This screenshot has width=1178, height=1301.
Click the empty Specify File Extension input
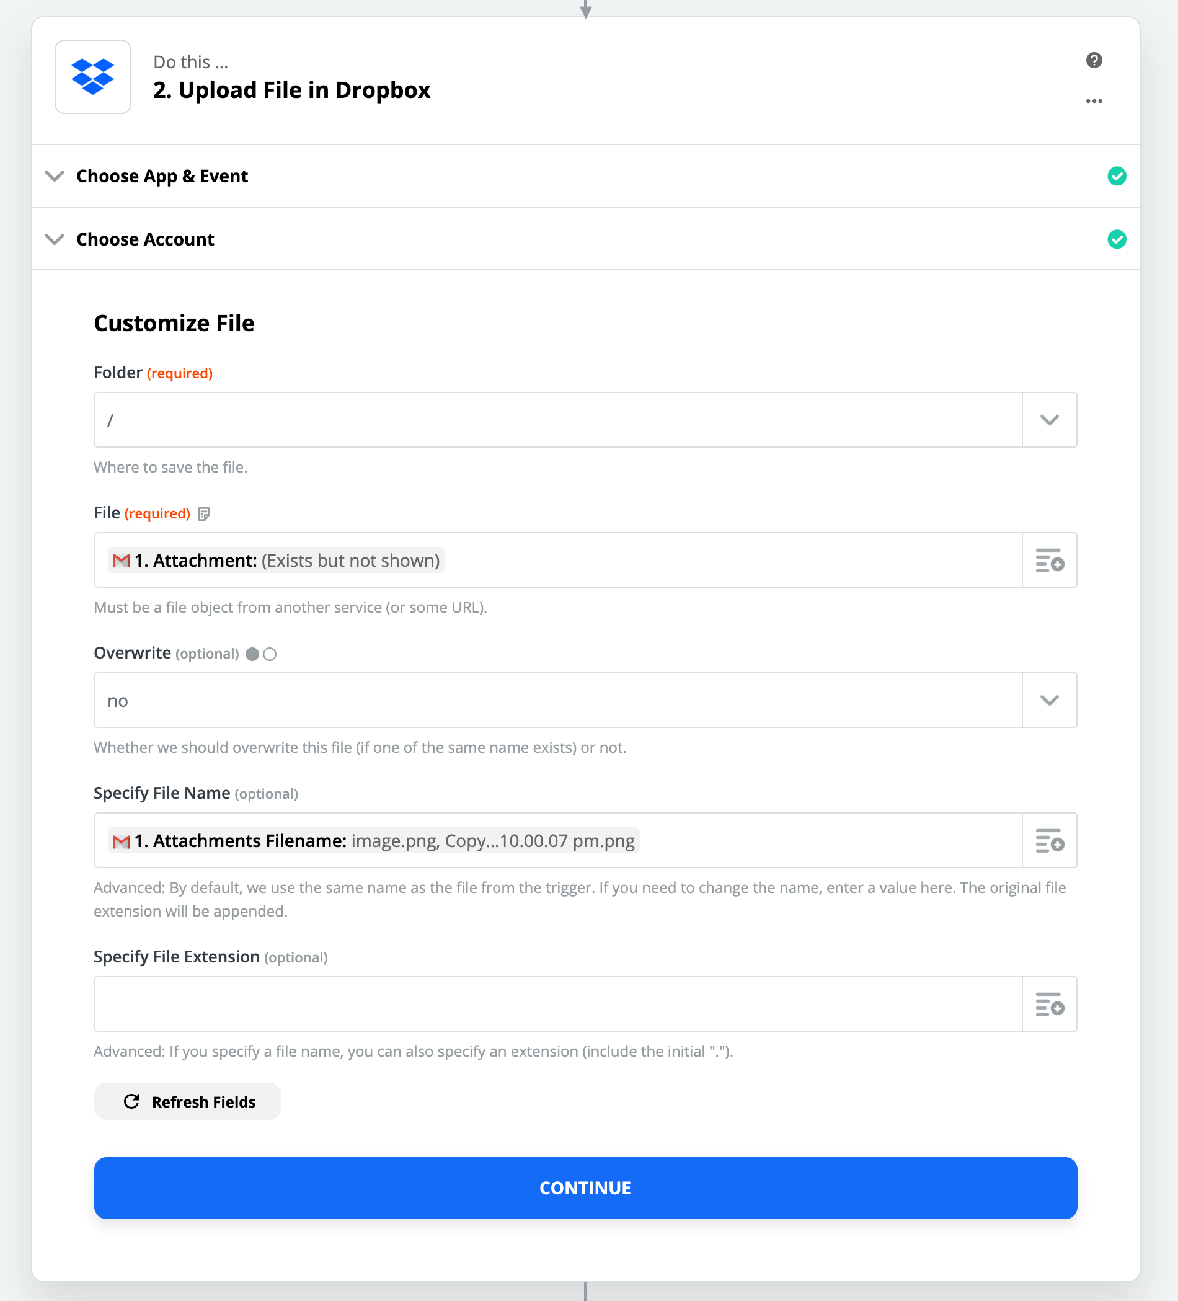(x=558, y=1004)
